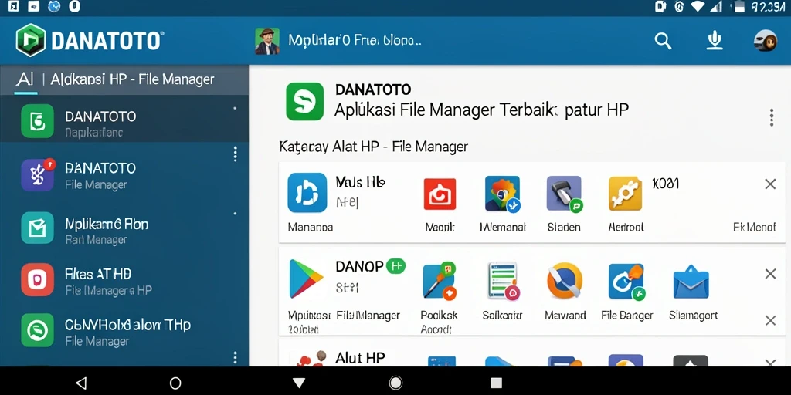
Task: Tap the square recents navigation button
Action: point(497,383)
